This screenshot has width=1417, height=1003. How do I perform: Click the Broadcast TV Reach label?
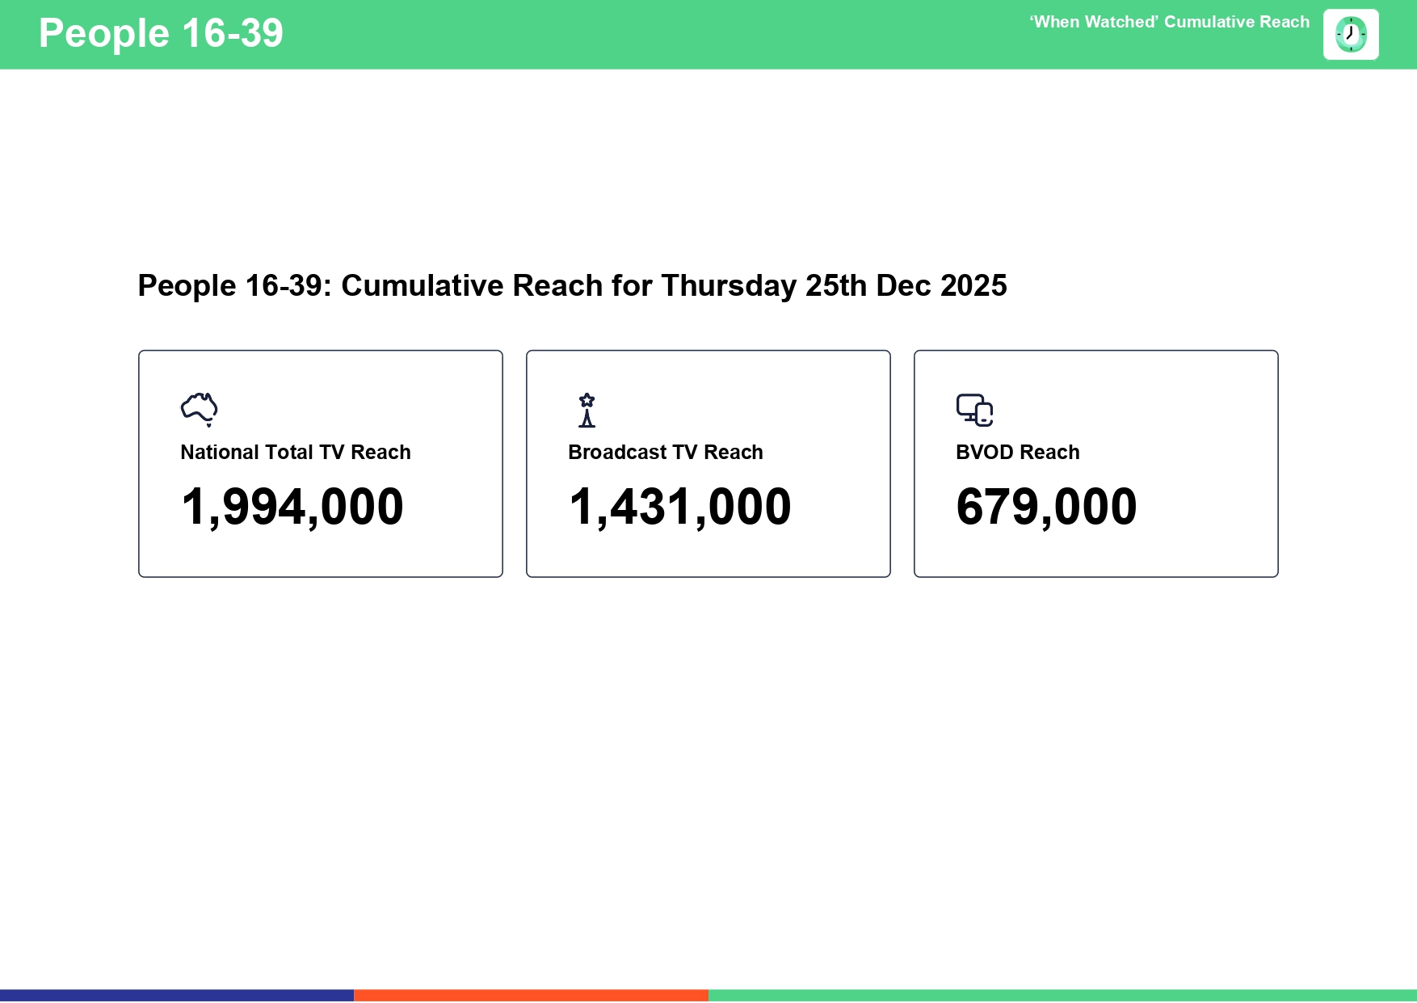point(666,453)
